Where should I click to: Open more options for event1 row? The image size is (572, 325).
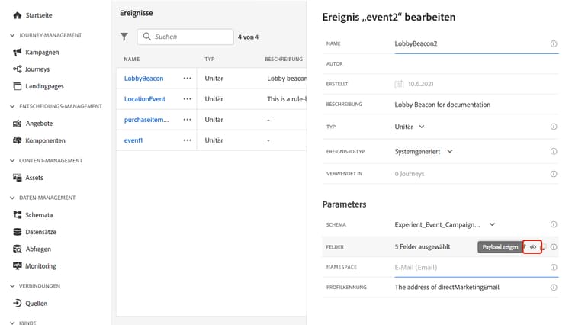coord(188,140)
